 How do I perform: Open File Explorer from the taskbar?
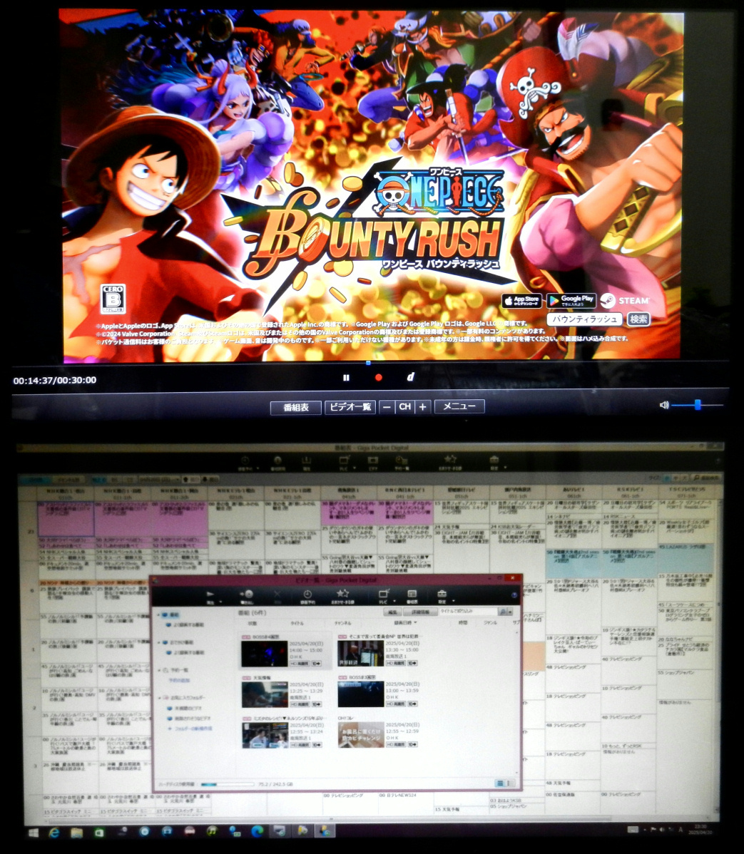[76, 832]
